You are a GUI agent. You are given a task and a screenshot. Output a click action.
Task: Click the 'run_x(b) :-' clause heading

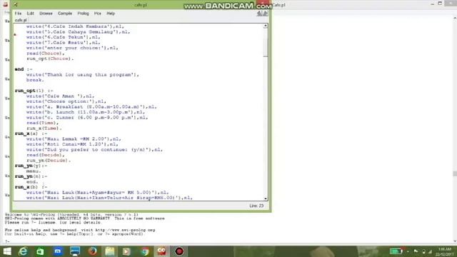coord(31,187)
